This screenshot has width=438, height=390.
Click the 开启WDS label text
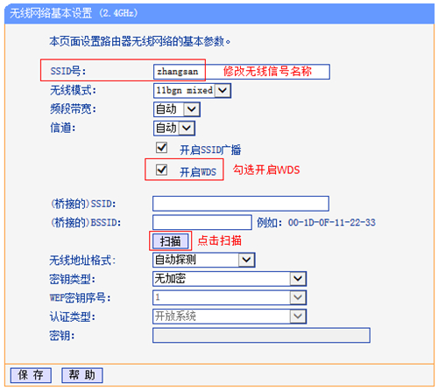pyautogui.click(x=198, y=172)
